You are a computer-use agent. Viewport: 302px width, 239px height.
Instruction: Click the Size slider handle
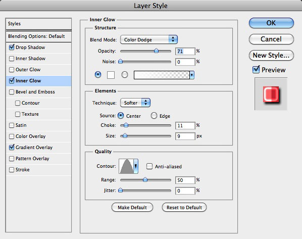click(x=125, y=136)
